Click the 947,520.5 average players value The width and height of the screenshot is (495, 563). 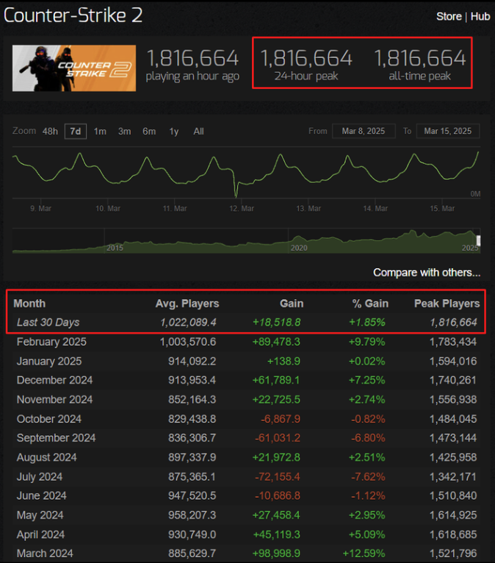point(192,496)
